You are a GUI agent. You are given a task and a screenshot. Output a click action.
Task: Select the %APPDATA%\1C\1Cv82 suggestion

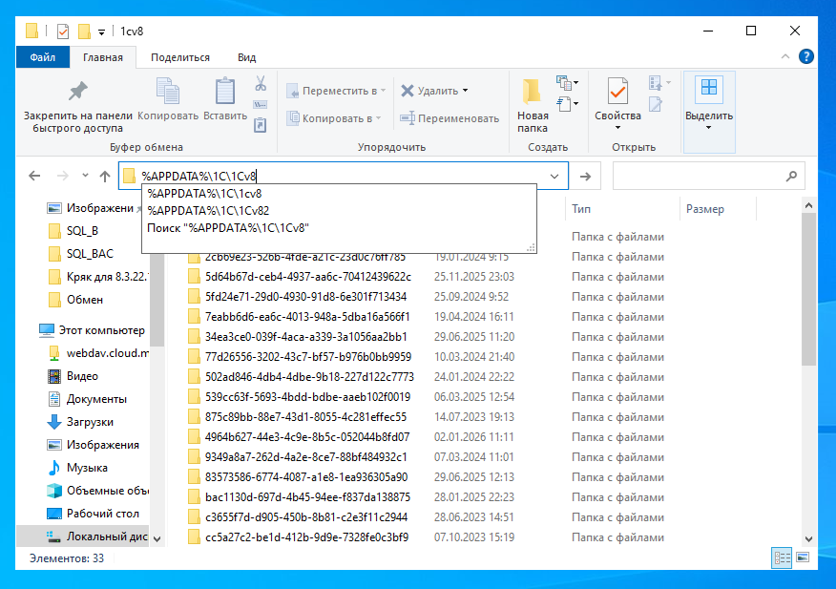tap(208, 210)
